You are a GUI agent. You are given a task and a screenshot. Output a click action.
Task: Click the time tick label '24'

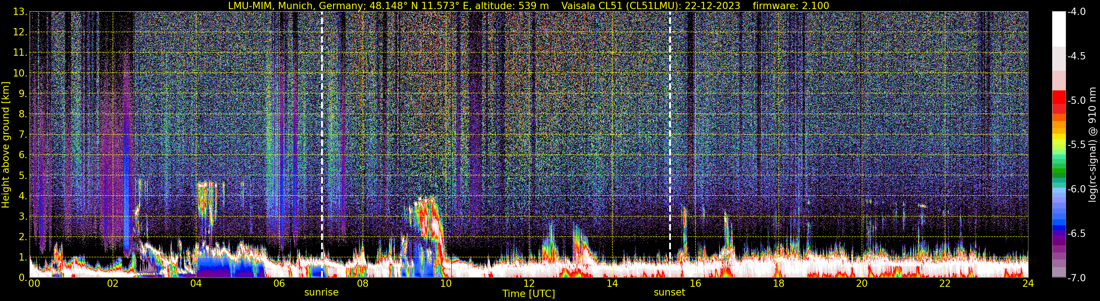tap(1028, 284)
